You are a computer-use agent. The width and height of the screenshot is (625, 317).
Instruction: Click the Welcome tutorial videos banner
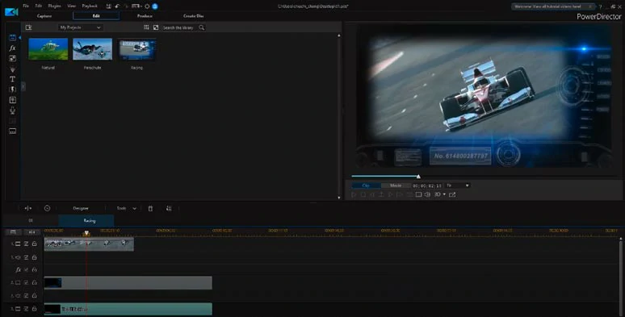(553, 6)
